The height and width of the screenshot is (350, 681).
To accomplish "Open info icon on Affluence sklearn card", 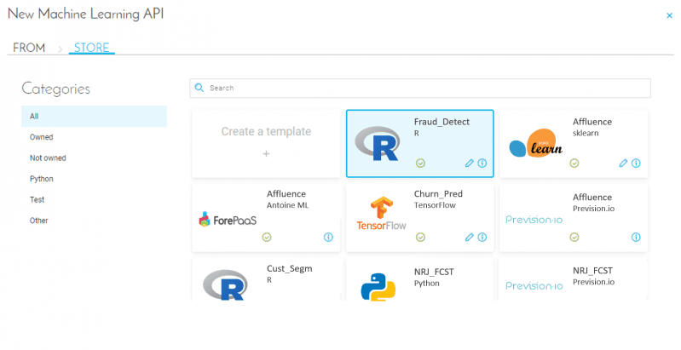I will coord(636,164).
